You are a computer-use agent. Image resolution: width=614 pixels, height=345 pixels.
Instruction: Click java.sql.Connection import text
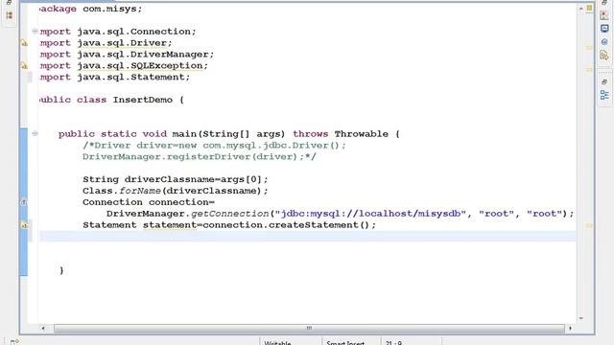(134, 32)
